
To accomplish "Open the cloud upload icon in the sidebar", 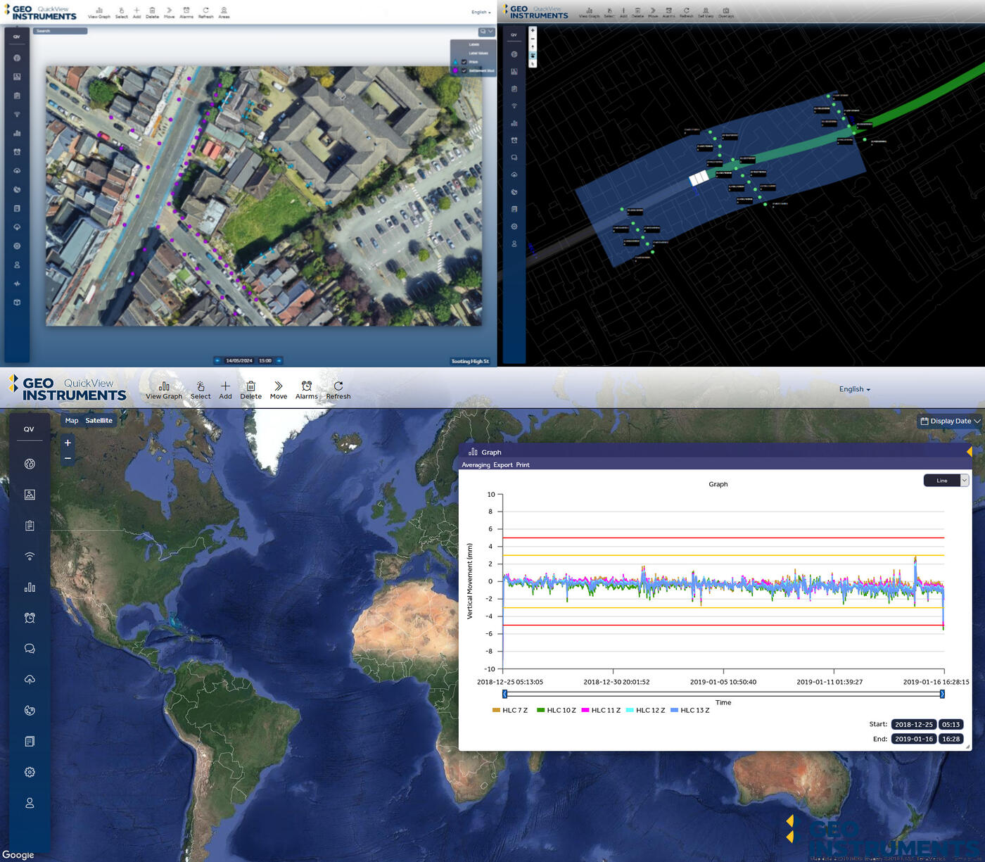I will pyautogui.click(x=29, y=679).
